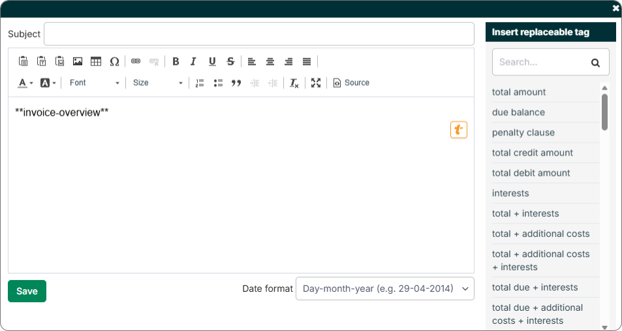Insert an image via toolbar icon
The image size is (622, 331).
click(78, 61)
